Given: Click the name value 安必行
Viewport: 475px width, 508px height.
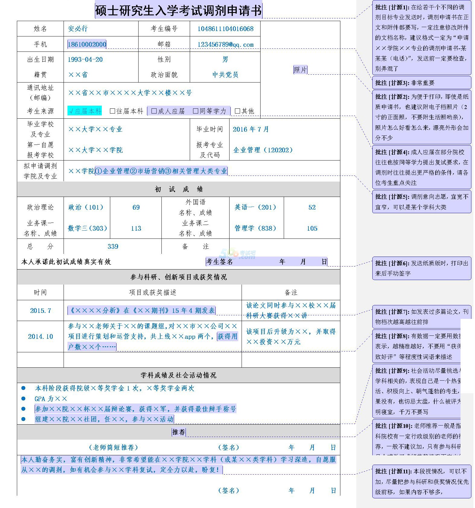Looking at the screenshot, I should (x=78, y=29).
